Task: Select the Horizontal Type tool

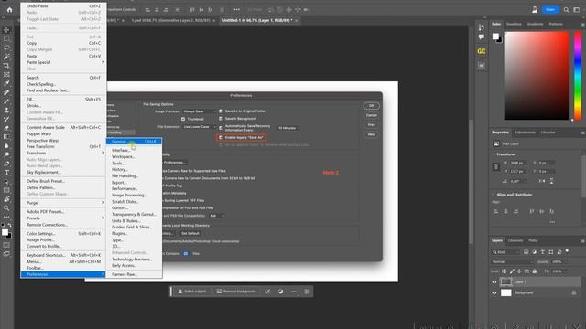Action: [x=6, y=173]
